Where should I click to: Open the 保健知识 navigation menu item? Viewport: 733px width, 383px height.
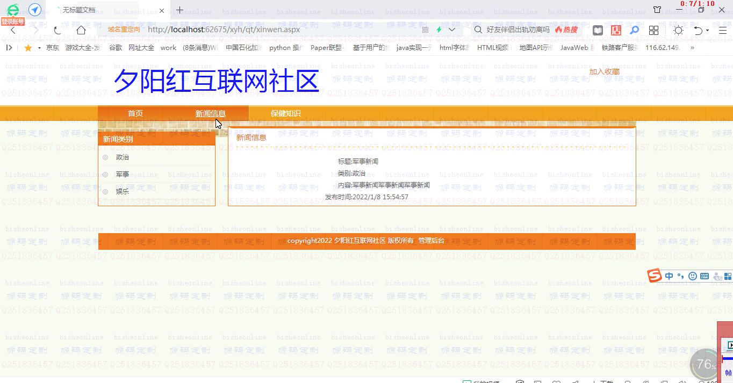click(x=286, y=113)
